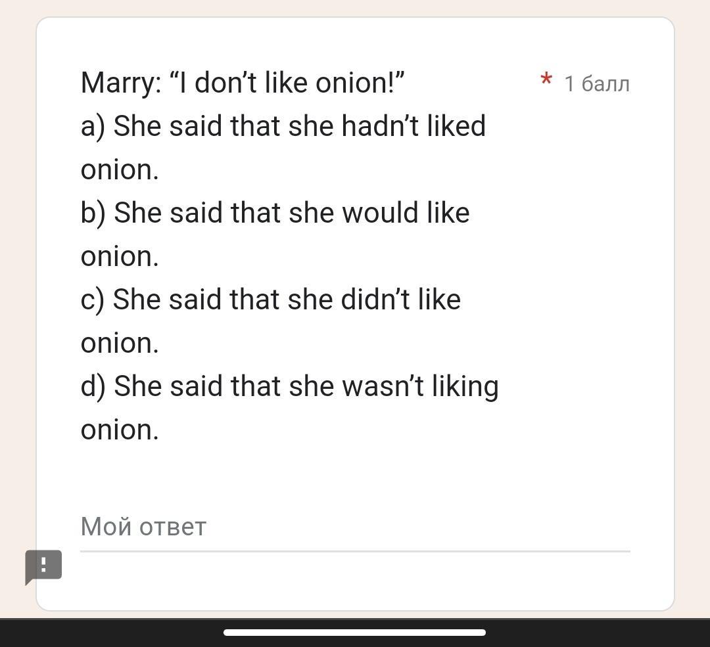
Task: Click the word "onion." ending option d
Action: (120, 430)
